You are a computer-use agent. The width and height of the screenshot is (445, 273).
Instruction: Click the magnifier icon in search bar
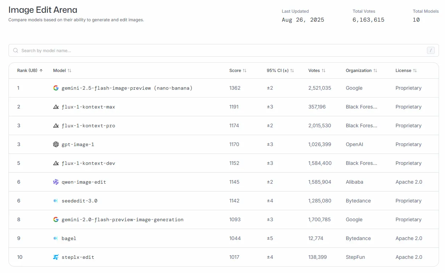point(16,50)
